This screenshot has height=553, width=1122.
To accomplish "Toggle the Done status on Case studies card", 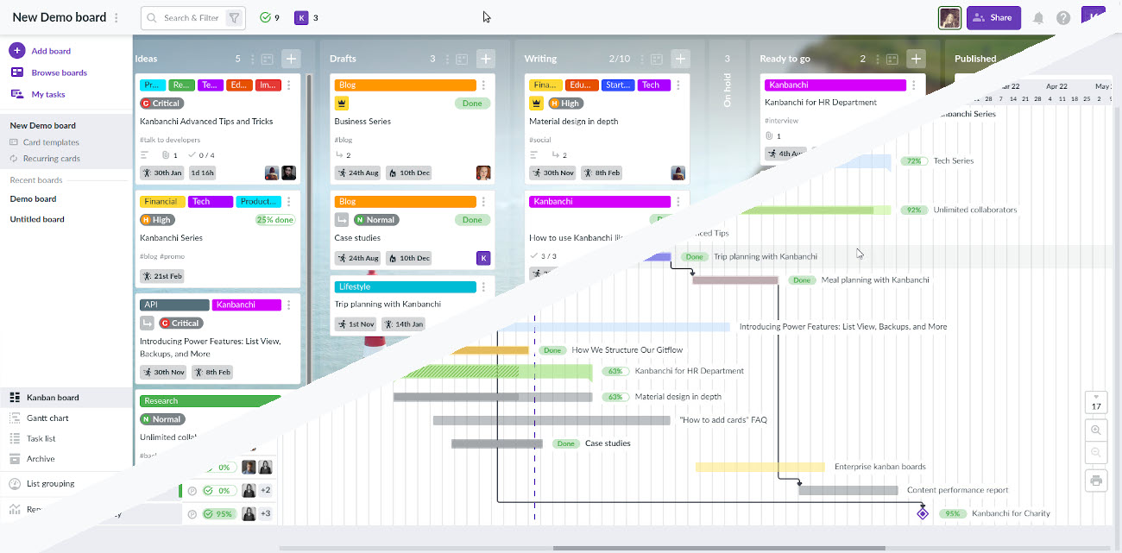I will (x=472, y=220).
